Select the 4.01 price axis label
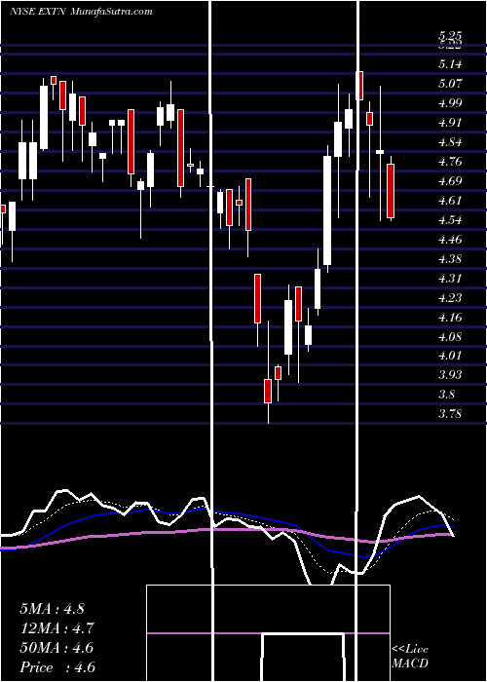The width and height of the screenshot is (487, 682). coord(450,356)
